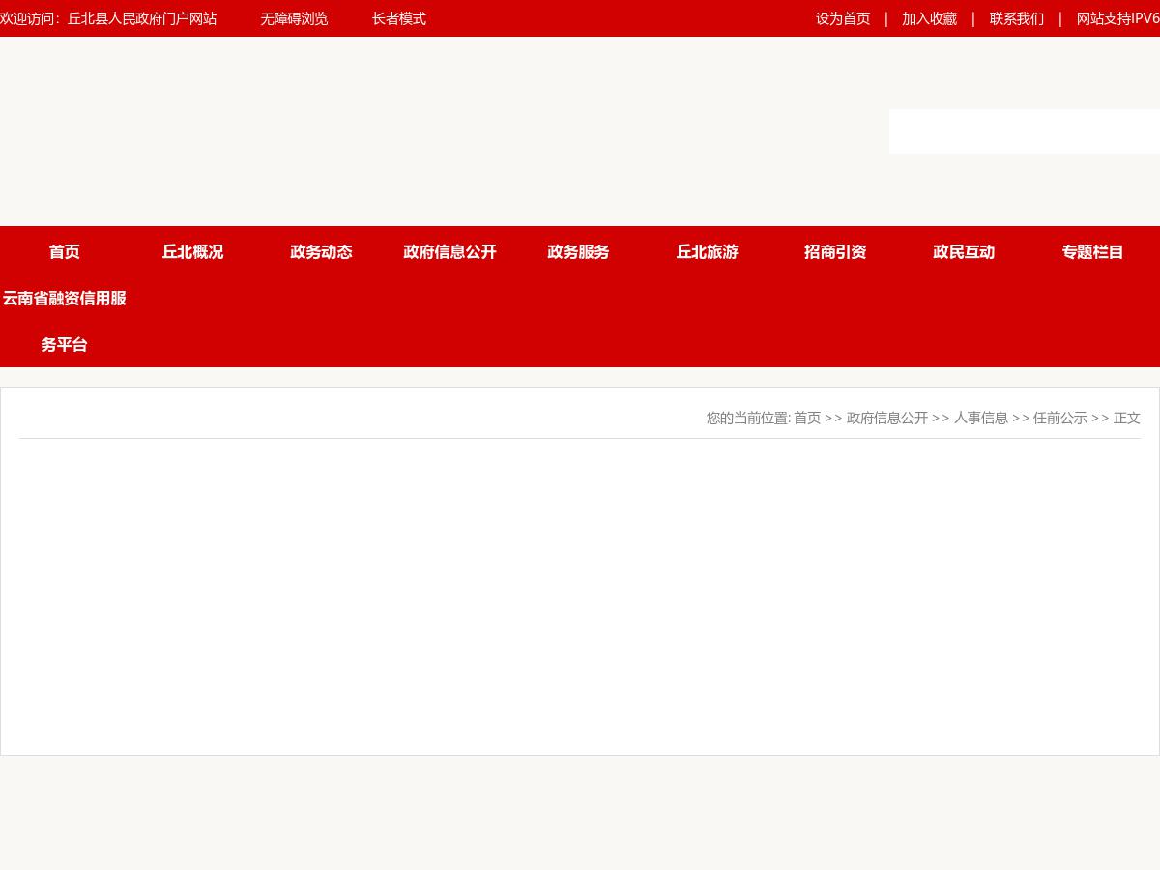Click 加入收藏 to bookmark site
The width and height of the screenshot is (1160, 870).
tap(929, 18)
